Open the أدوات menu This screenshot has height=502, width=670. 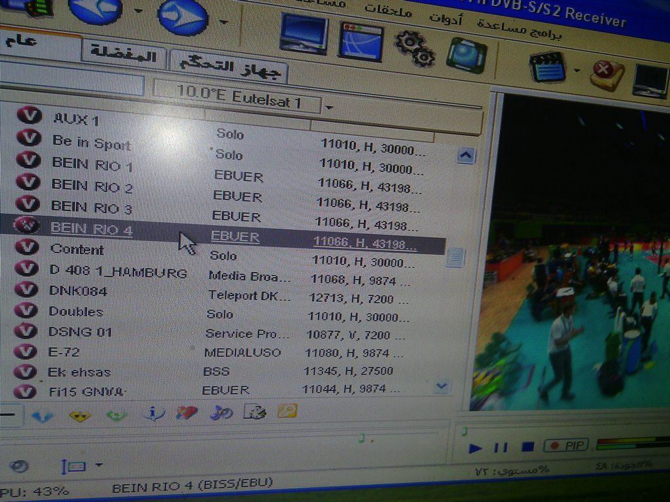click(x=446, y=18)
